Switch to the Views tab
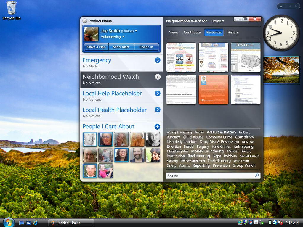This screenshot has width=303, height=227. [x=174, y=32]
